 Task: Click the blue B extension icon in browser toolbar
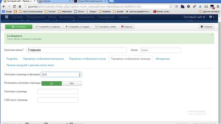pos(200,7)
